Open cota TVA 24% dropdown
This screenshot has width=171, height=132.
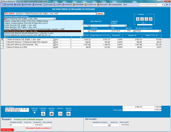tap(134, 31)
